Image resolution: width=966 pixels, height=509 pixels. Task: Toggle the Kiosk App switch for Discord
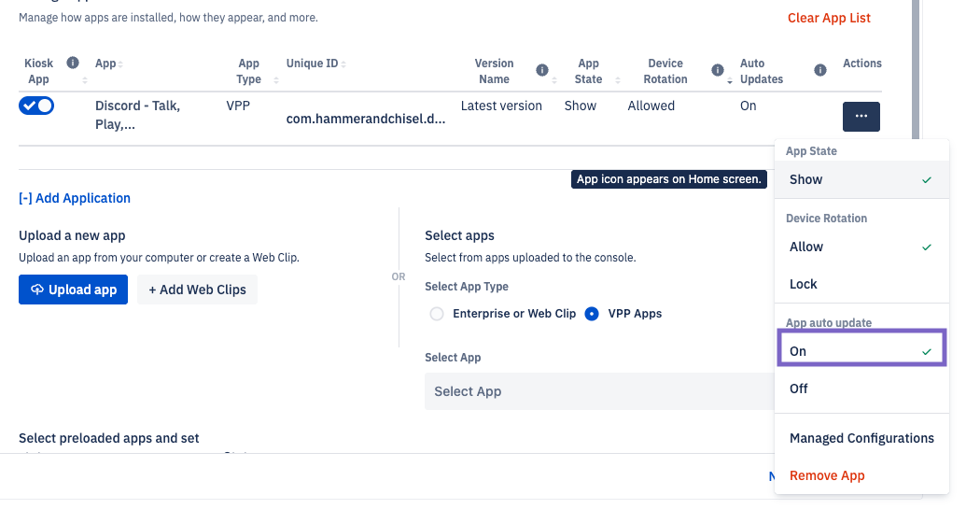36,106
